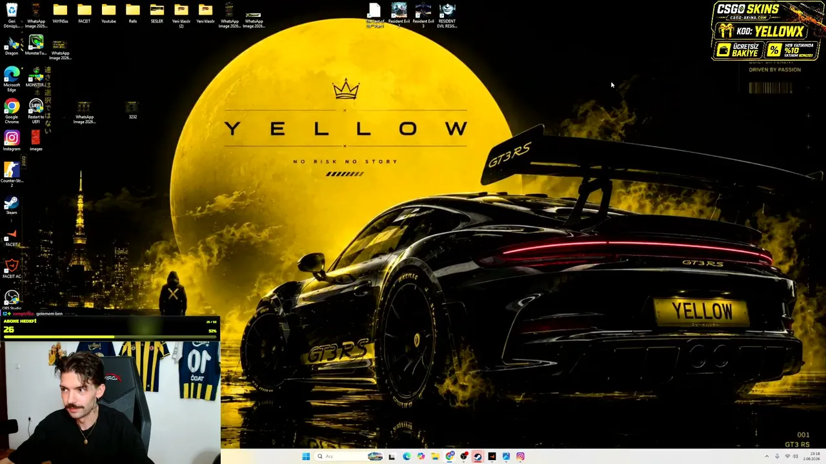Switch to Google Chrome in the taskbar
This screenshot has height=464, width=826.
point(450,456)
